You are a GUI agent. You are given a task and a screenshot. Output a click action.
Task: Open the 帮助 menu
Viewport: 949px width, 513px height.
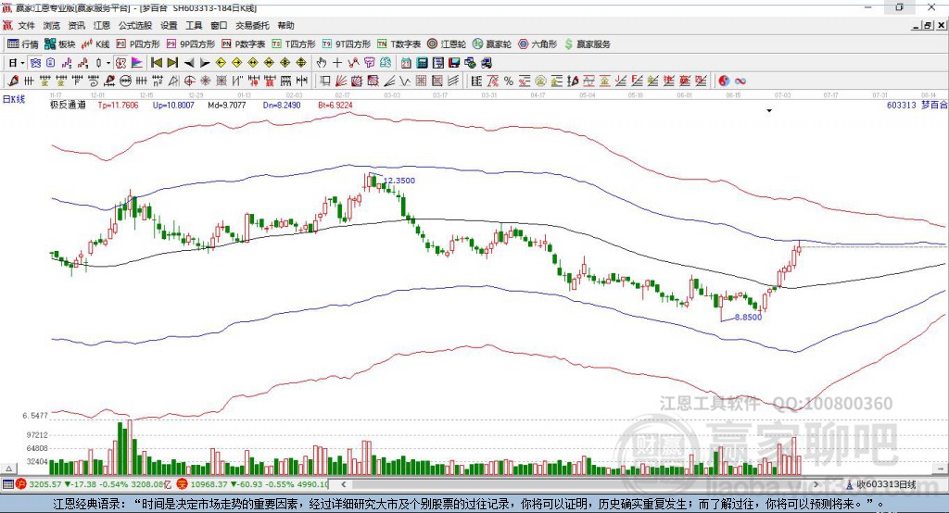click(x=285, y=25)
